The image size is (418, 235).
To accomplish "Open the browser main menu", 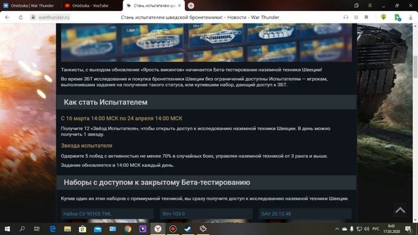I will click(370, 6).
